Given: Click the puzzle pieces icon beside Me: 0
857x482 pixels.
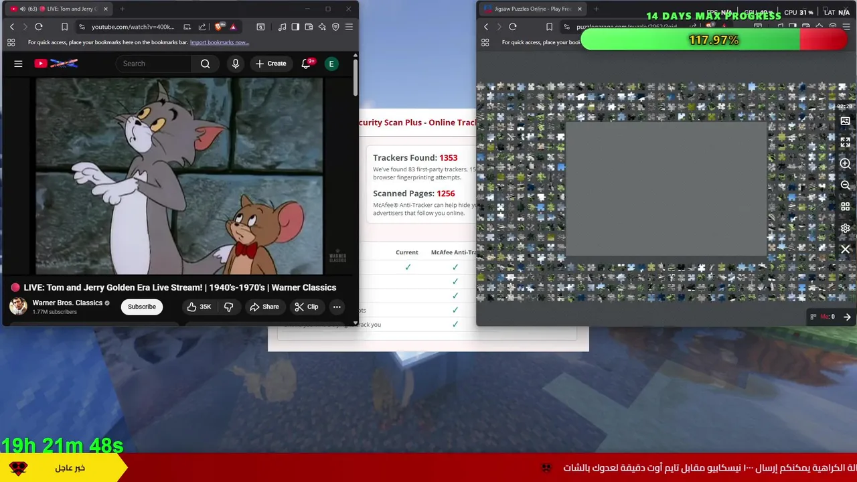Looking at the screenshot, I should pyautogui.click(x=813, y=317).
